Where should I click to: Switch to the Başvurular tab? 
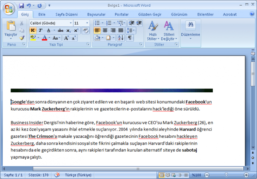(x=96, y=14)
